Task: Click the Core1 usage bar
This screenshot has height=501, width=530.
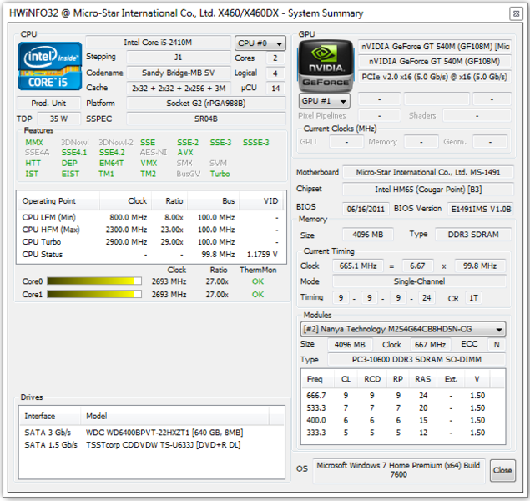Action: (94, 295)
